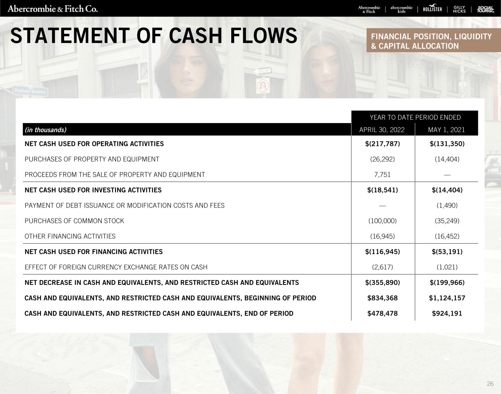Click the $1,124,157 beginning of period value
The height and width of the screenshot is (394, 501).
click(x=447, y=298)
